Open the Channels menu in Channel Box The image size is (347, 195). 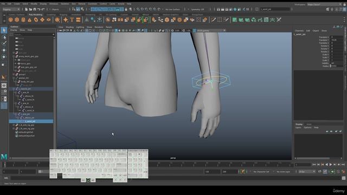click(299, 31)
